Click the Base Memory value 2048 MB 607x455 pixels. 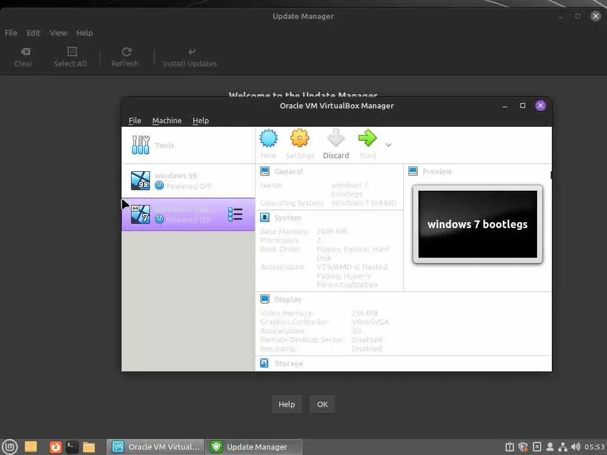332,232
